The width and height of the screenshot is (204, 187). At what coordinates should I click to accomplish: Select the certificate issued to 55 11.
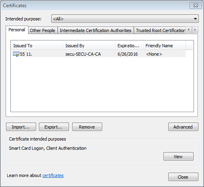pyautogui.click(x=98, y=54)
